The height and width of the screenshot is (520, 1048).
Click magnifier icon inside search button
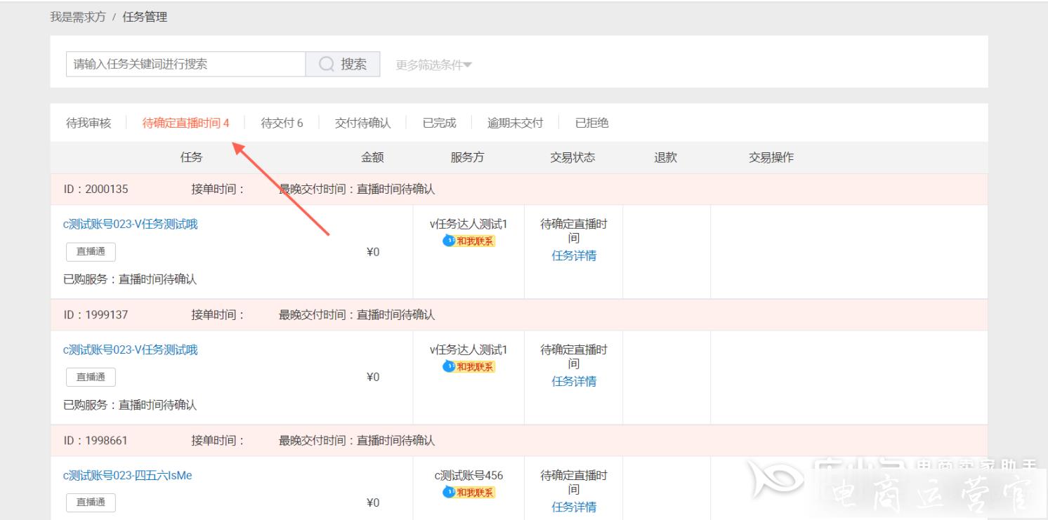(x=327, y=65)
